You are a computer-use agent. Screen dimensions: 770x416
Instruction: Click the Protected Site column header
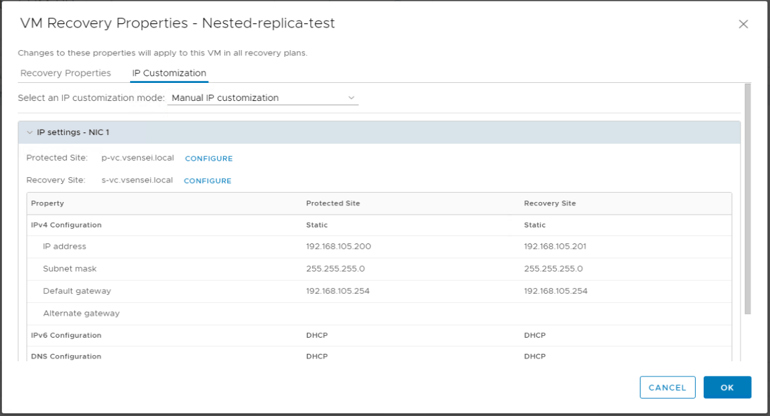coord(333,203)
